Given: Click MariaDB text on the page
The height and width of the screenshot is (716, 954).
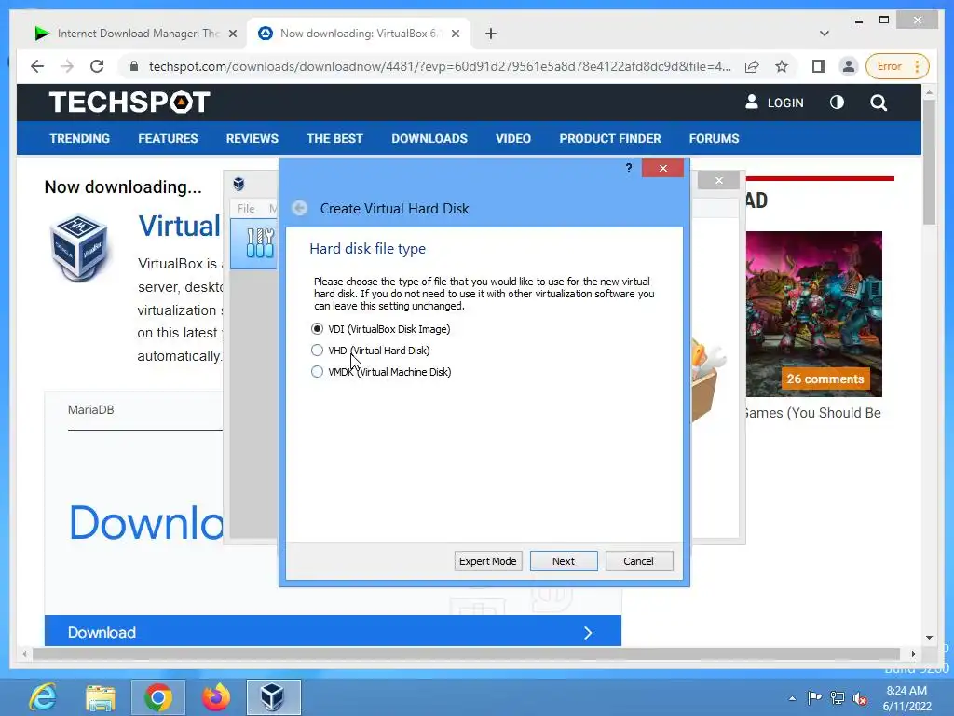Looking at the screenshot, I should 90,410.
